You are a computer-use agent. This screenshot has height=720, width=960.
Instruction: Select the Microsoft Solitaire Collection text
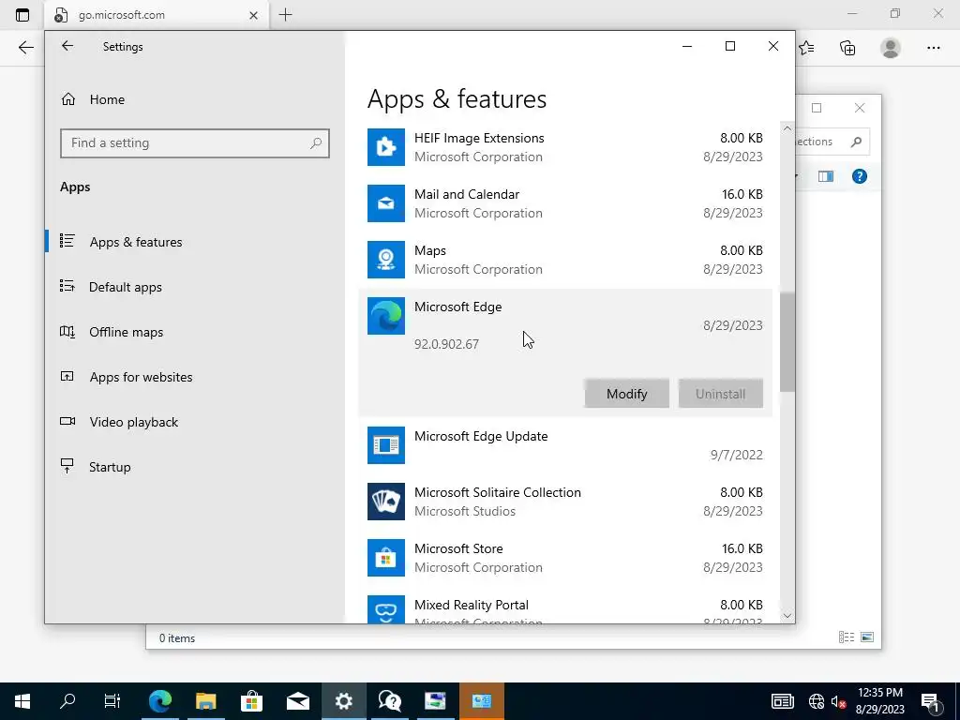497,492
